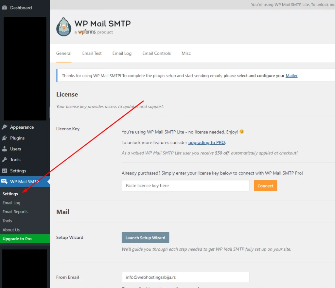This screenshot has height=288, width=335.
Task: Click the WP Mail SMTP Lite notice at top
Action: click(293, 5)
